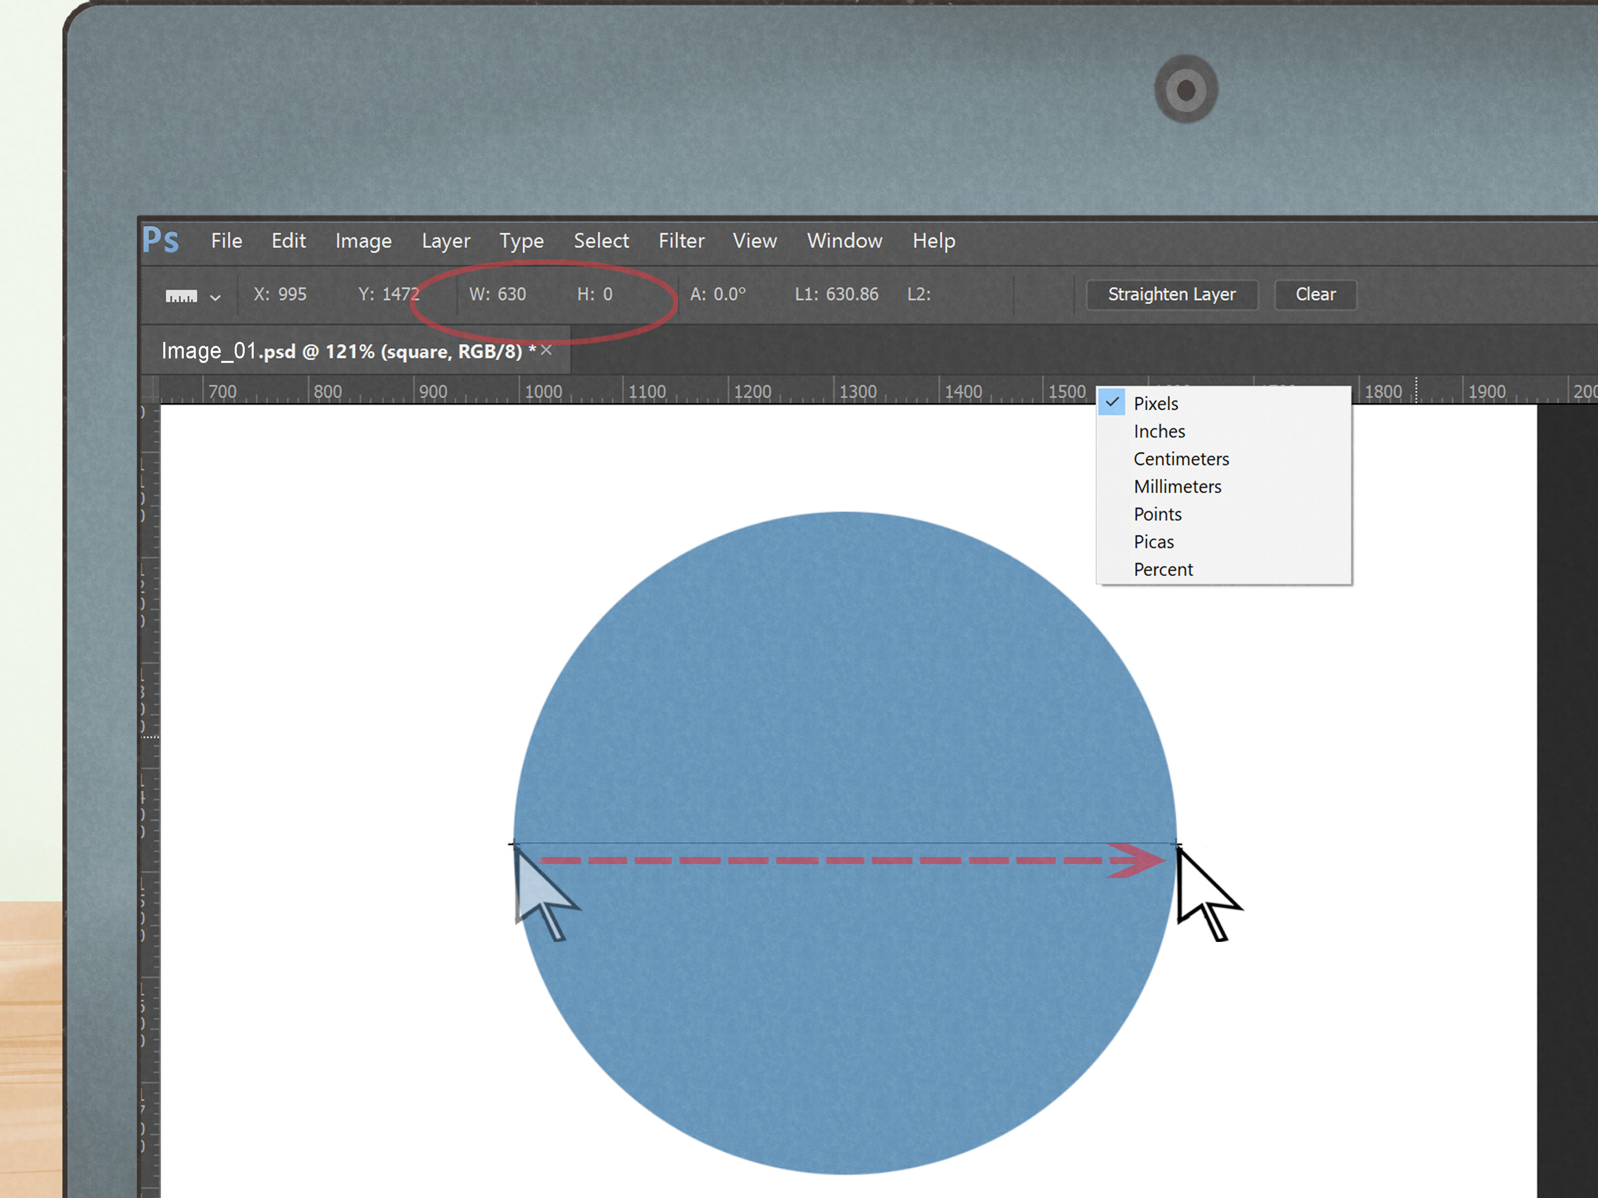Open the File menu
The height and width of the screenshot is (1198, 1598).
click(x=226, y=241)
